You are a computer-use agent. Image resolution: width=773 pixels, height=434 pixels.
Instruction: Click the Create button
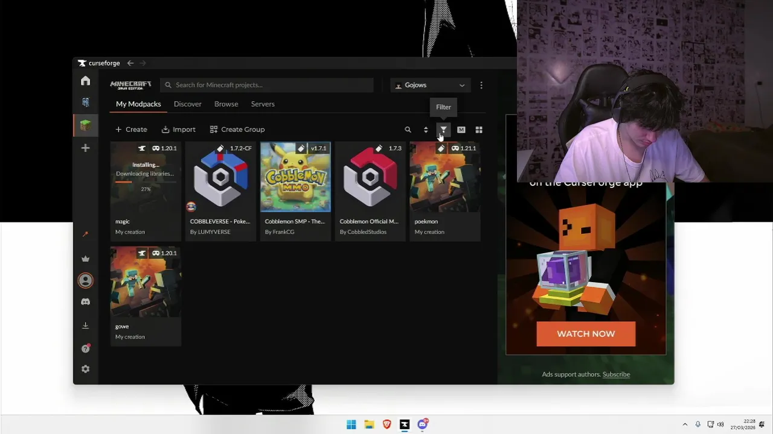coord(131,130)
